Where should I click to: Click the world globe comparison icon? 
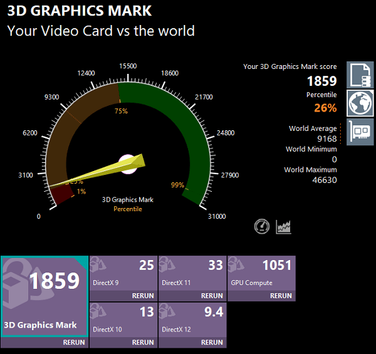[x=360, y=103]
